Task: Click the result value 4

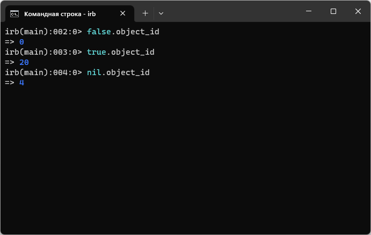Action: coord(21,83)
